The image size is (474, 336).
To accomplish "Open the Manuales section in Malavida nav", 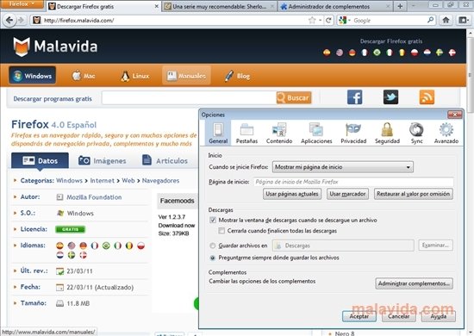I will pyautogui.click(x=186, y=76).
